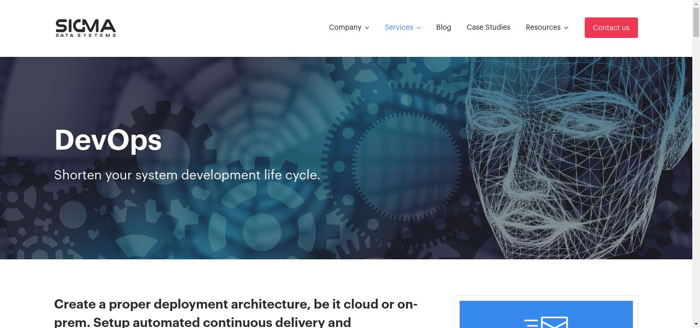Click the scrollbar up arrow

(x=696, y=4)
